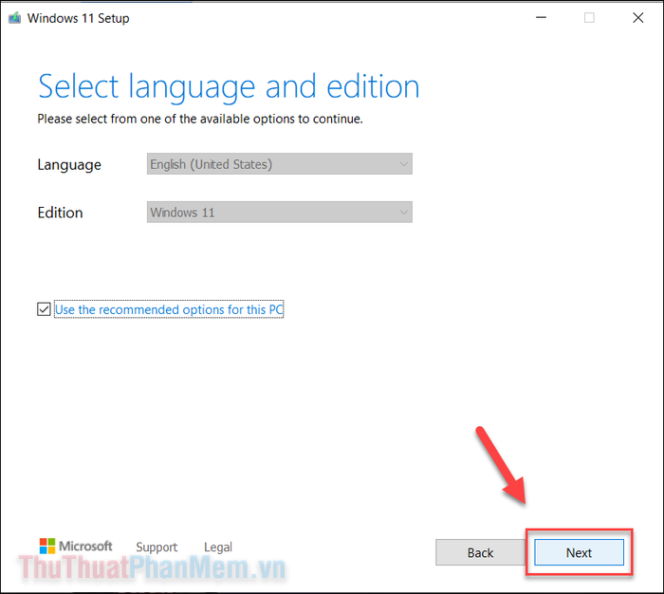Click the Windows 11 Setup title bar icon
The height and width of the screenshot is (594, 664).
click(15, 18)
